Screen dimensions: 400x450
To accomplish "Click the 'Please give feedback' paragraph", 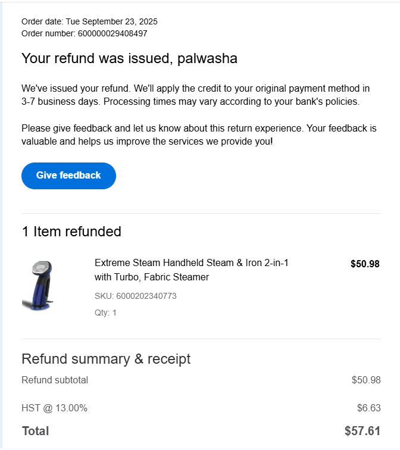I will coord(199,135).
